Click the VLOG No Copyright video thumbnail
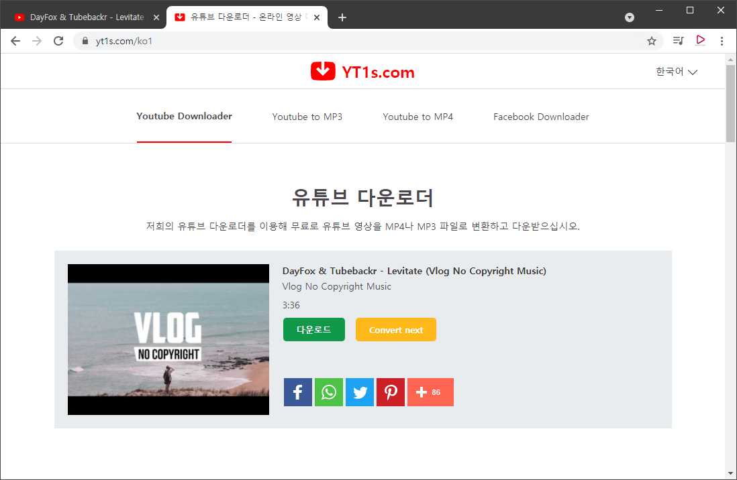The height and width of the screenshot is (480, 737). click(168, 340)
